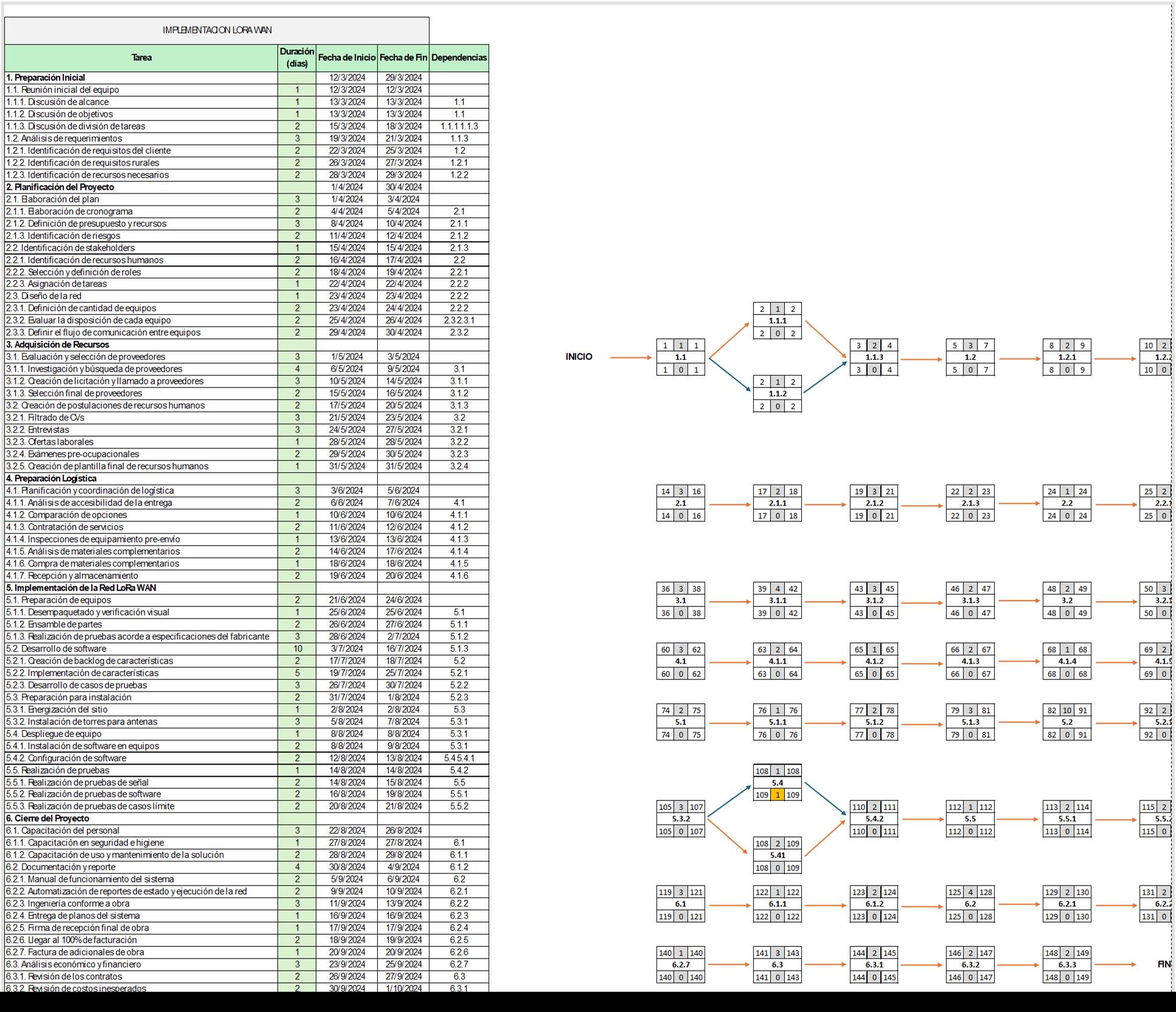
Task: Select the Tarea column header
Action: pos(141,58)
